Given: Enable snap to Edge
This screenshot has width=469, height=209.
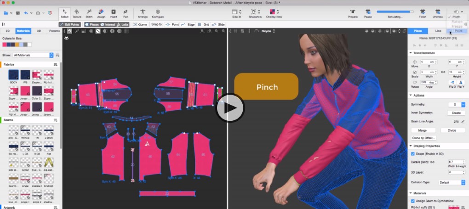Looking at the screenshot, I should click(188, 24).
